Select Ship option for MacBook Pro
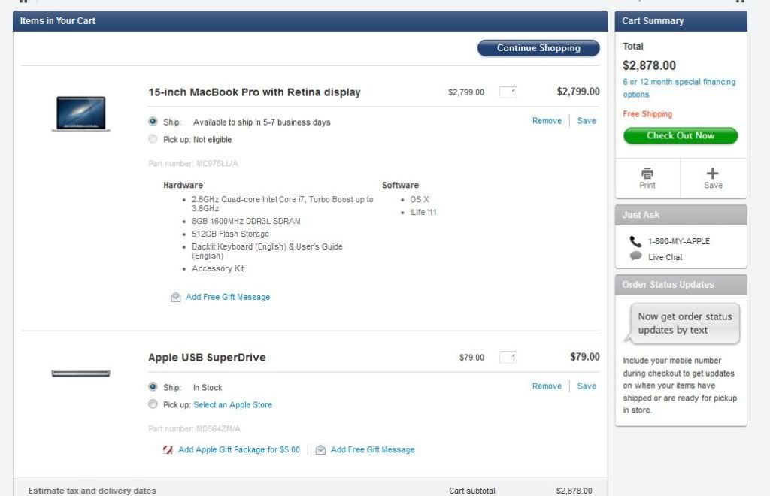This screenshot has height=496, width=770. 153,122
